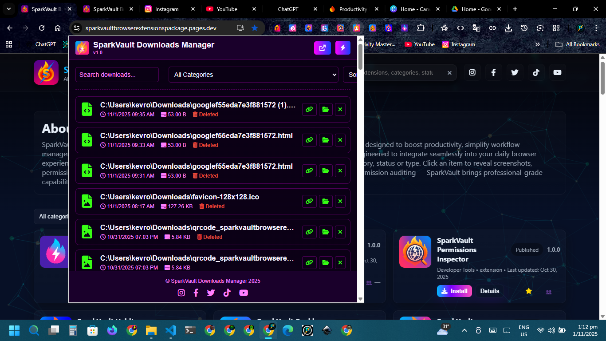Expand the All Categories dropdown

tap(253, 75)
